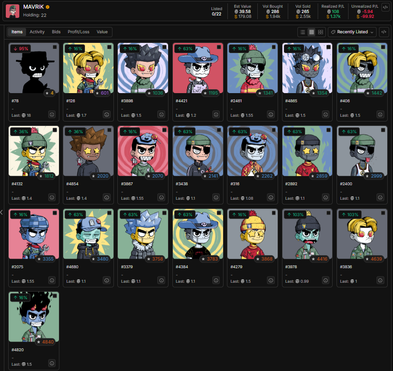Open info icon for item #316
This screenshot has height=371, width=393.
coord(271,197)
